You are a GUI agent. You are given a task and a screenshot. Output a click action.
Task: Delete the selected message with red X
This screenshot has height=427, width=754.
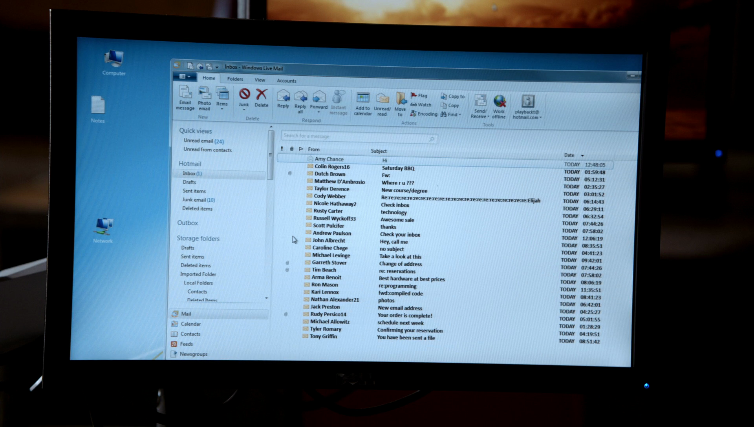(262, 95)
